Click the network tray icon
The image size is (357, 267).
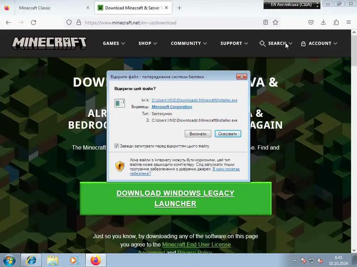[x=311, y=261]
